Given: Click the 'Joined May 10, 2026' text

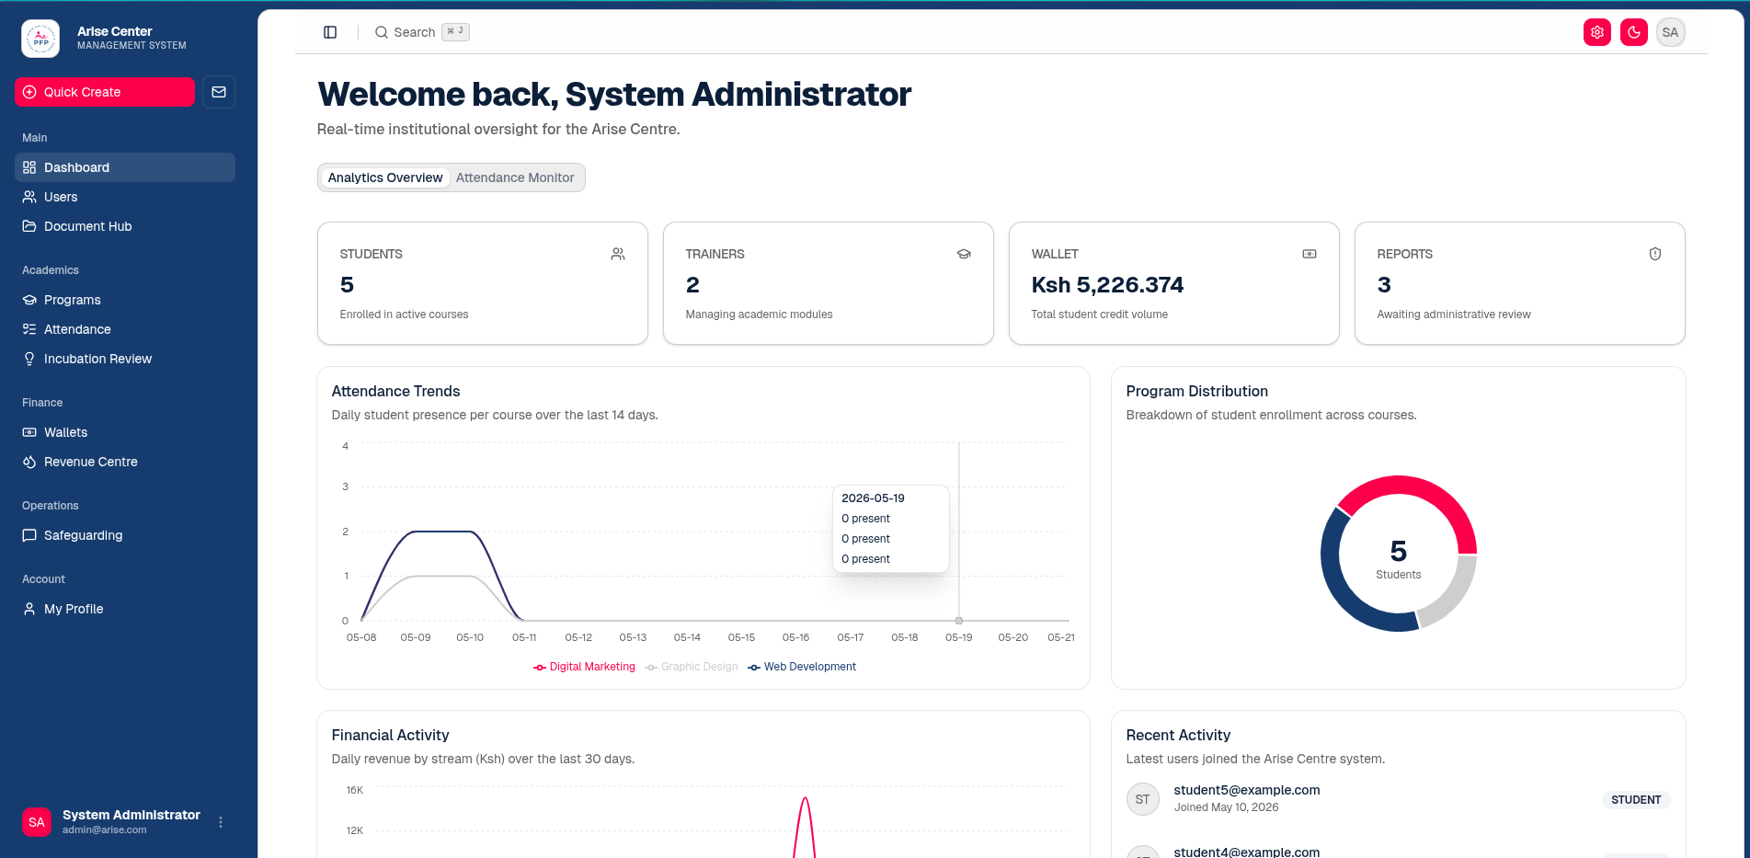Looking at the screenshot, I should tap(1226, 807).
